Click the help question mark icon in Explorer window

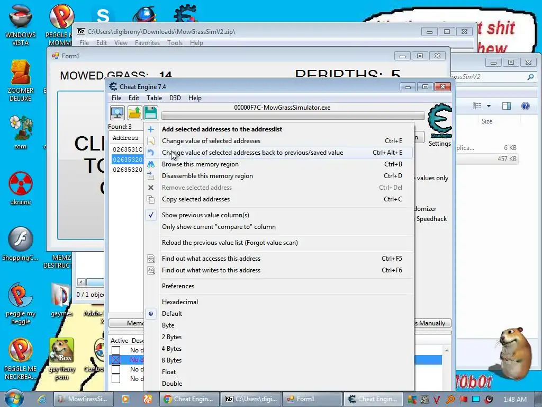(x=525, y=106)
